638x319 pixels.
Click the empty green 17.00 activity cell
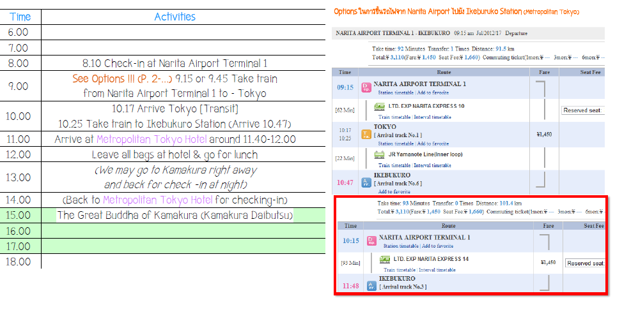(x=183, y=246)
